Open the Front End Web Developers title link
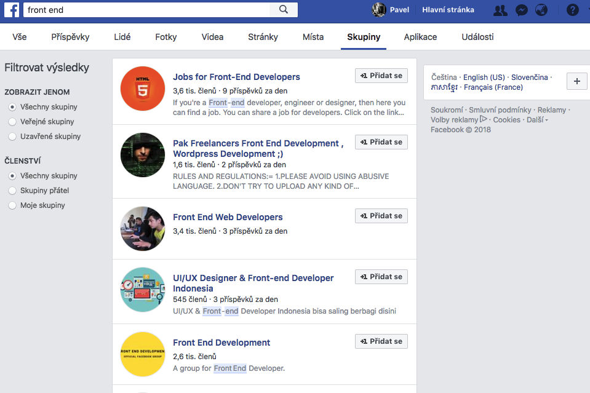Viewport: 590px width, 393px height. tap(228, 217)
